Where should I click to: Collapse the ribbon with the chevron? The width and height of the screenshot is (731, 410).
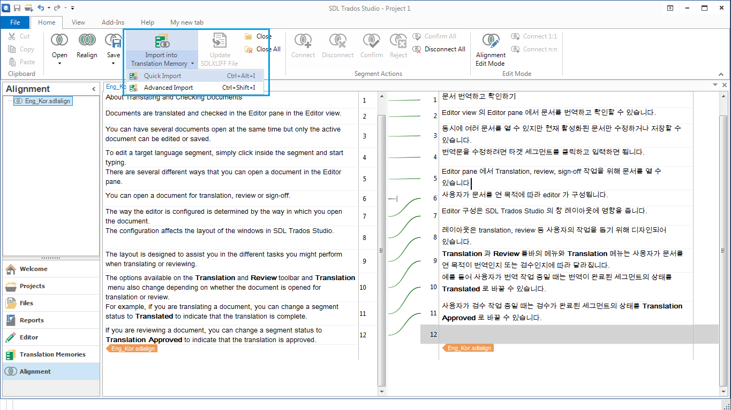(720, 74)
